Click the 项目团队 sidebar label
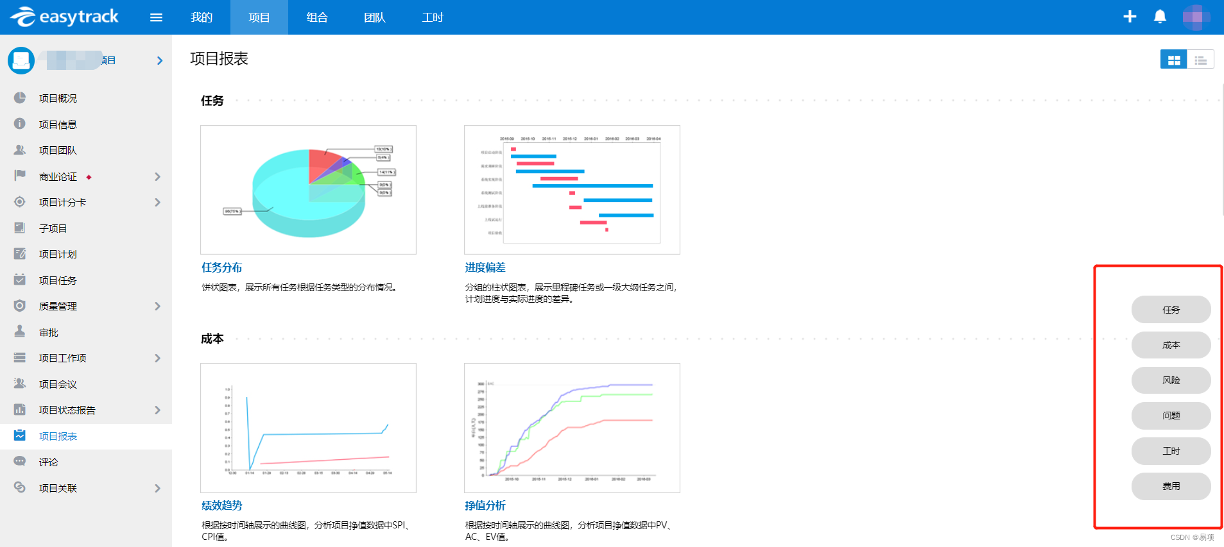This screenshot has width=1224, height=547. click(x=58, y=150)
